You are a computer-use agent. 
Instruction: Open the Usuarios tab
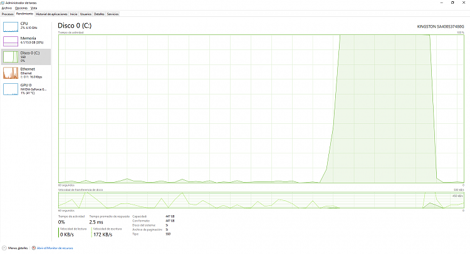85,14
